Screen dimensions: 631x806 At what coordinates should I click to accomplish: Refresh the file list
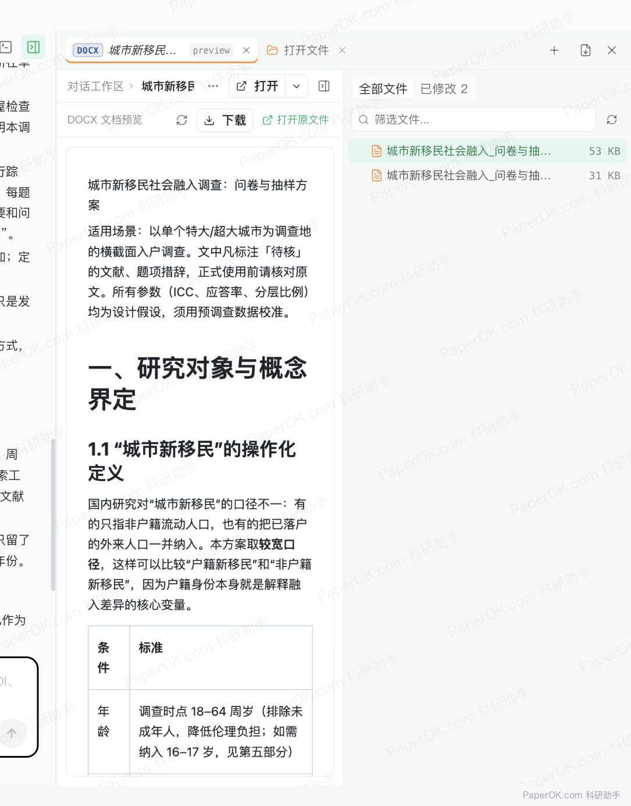(612, 119)
